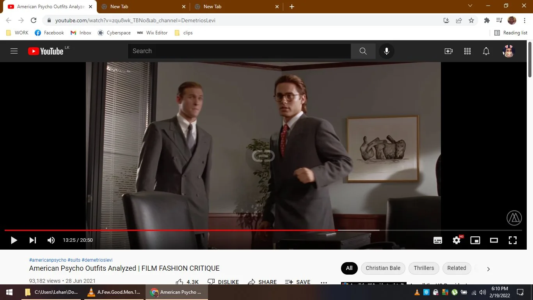Expand the clips bookmarks folder
533x300 pixels.
[x=183, y=33]
